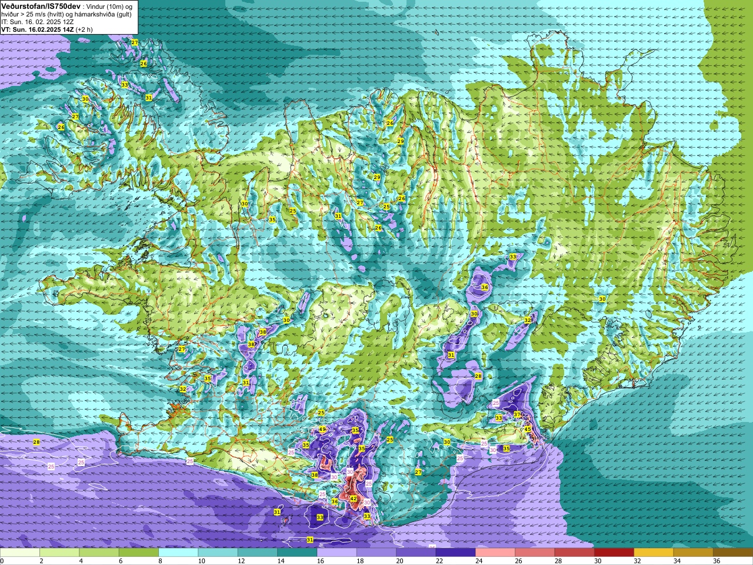The height and width of the screenshot is (565, 753).
Task: Click the legend scale tick label 16
Action: (x=319, y=561)
